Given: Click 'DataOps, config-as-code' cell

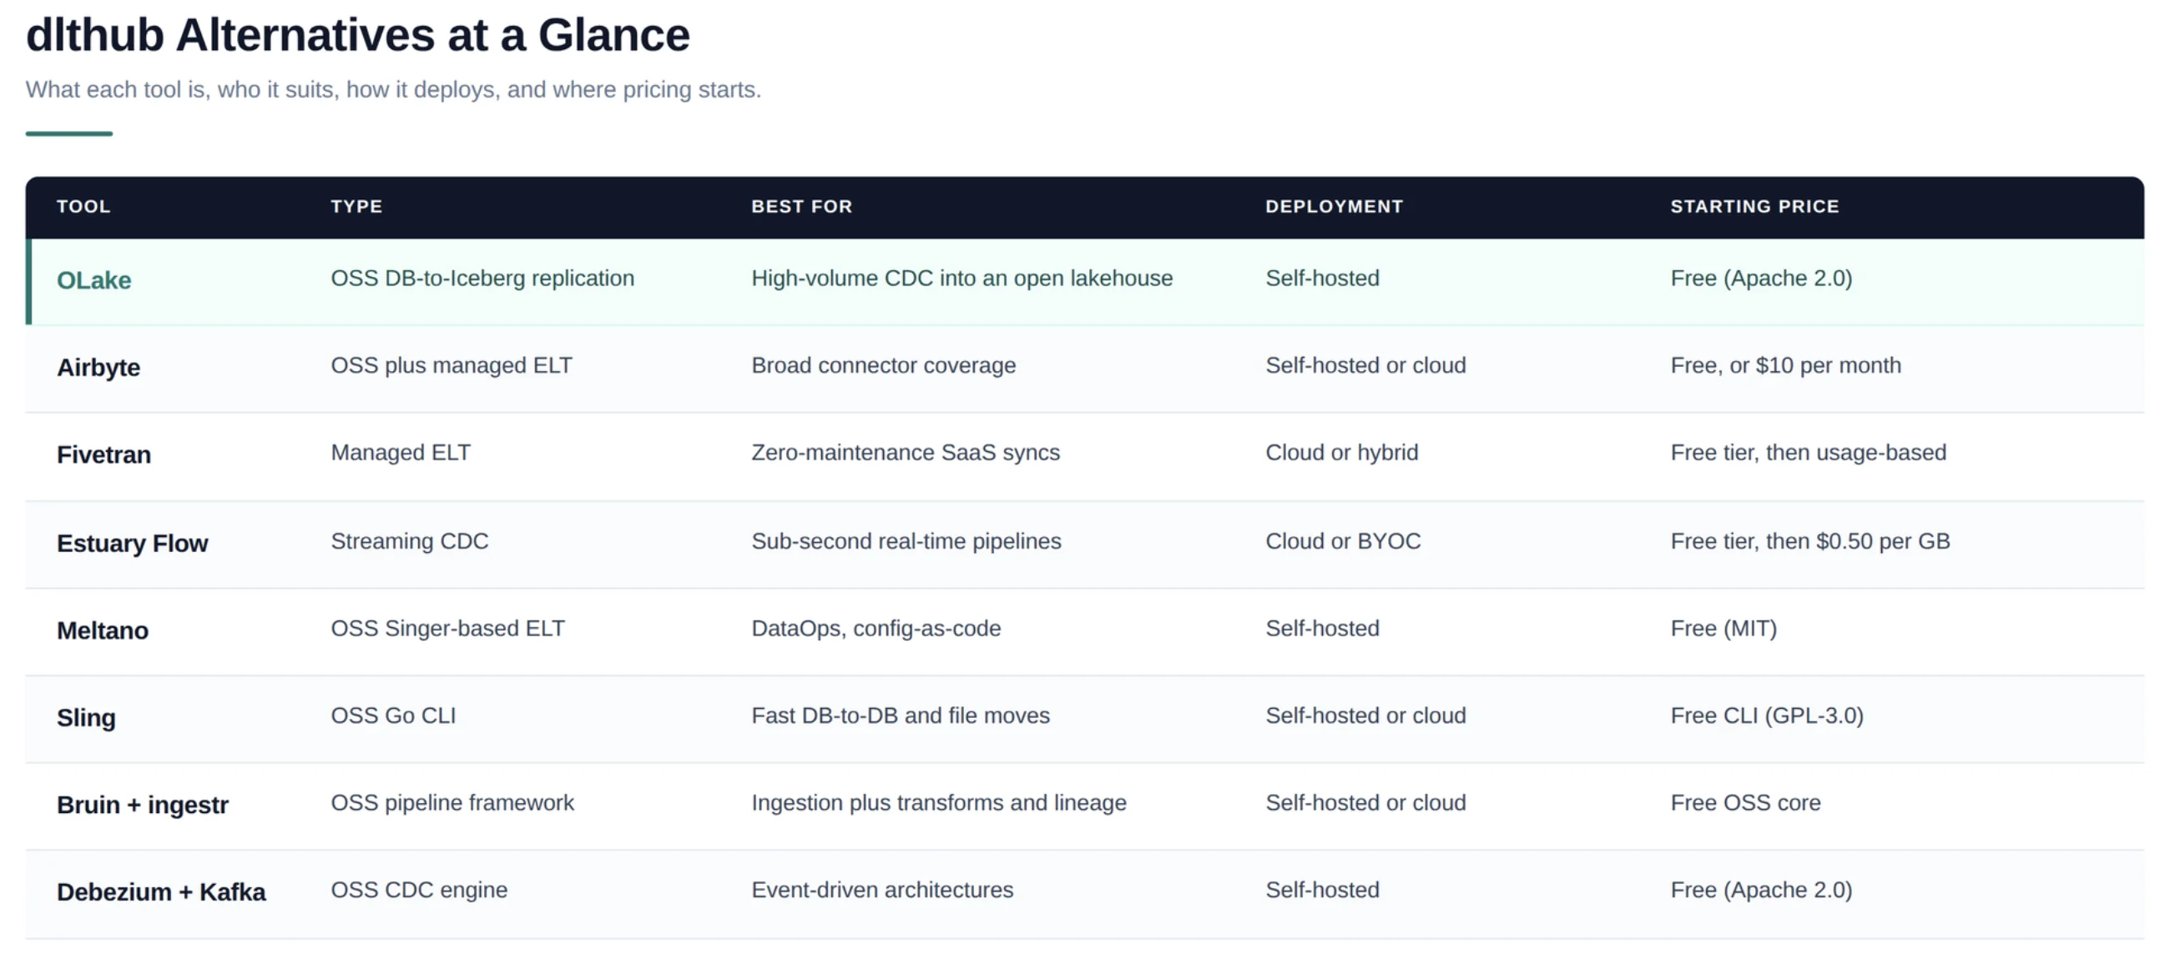Looking at the screenshot, I should [876, 629].
